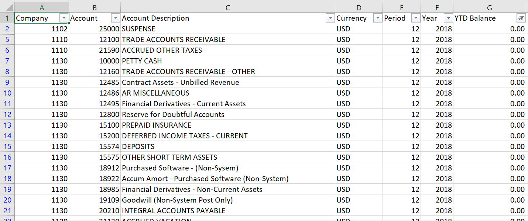The height and width of the screenshot is (221, 528).
Task: Click account number 21590 cell
Action: click(95, 50)
